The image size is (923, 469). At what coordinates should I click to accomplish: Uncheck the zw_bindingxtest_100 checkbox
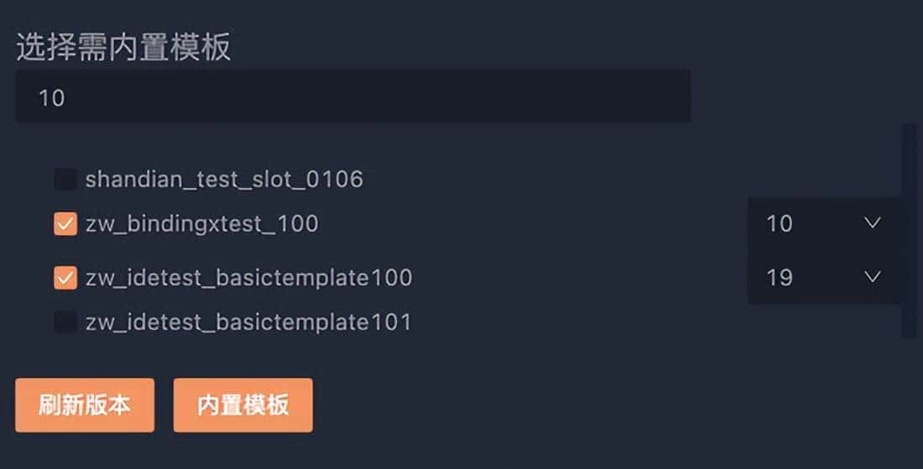coord(65,224)
